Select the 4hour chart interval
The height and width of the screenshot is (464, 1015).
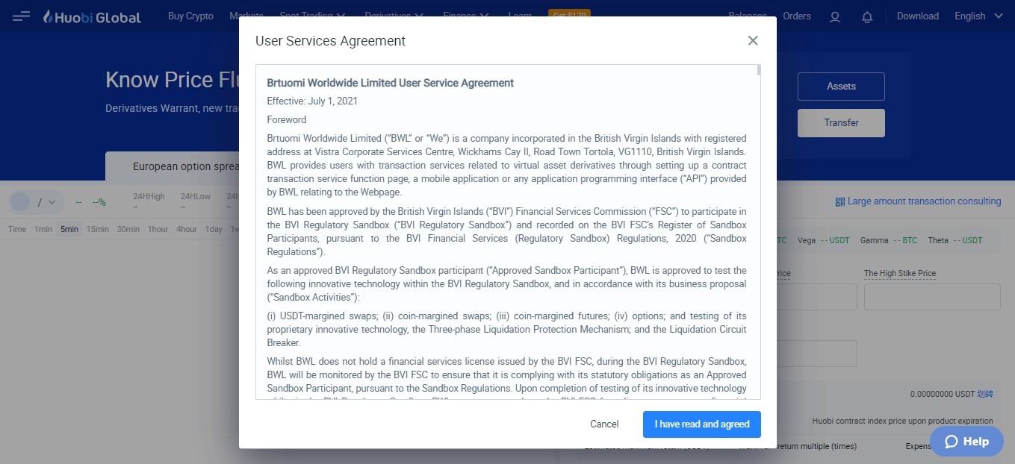coord(187,229)
